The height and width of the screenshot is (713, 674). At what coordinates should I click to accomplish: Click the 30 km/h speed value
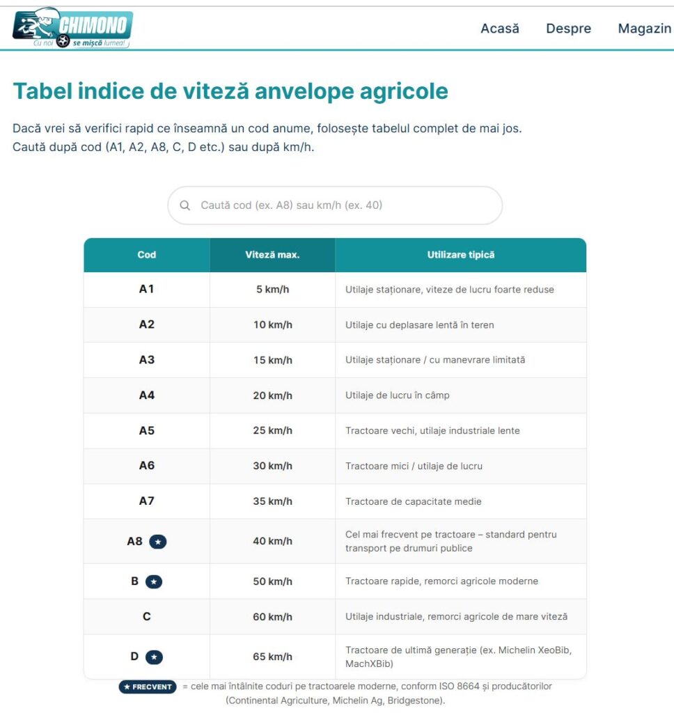pyautogui.click(x=272, y=466)
